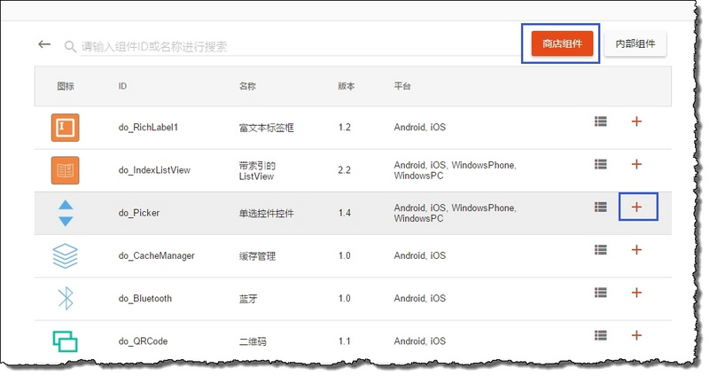This screenshot has height=376, width=709.
Task: Click the do_Picker platform cell text
Action: tap(455, 213)
